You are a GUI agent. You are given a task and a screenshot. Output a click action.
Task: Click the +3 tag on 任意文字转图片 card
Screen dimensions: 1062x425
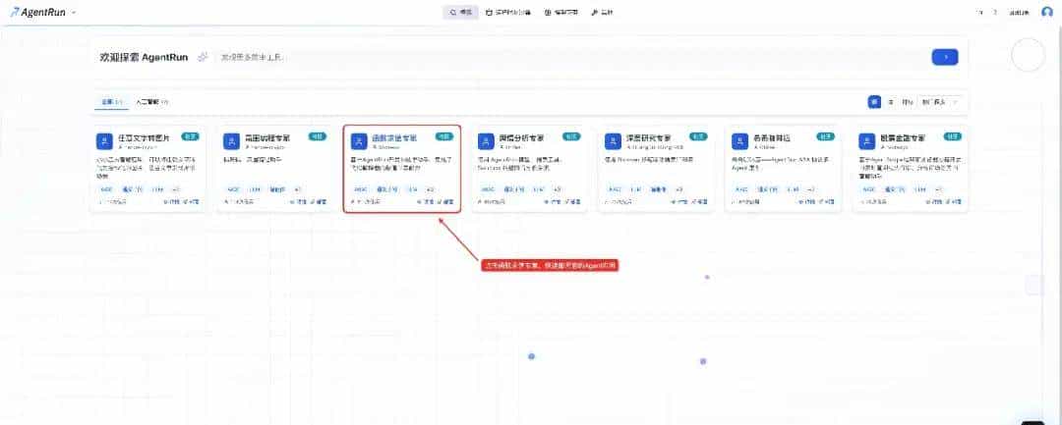click(176, 189)
